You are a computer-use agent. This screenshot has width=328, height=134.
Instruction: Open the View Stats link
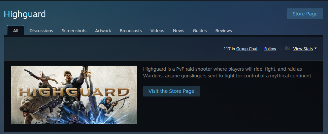(303, 49)
